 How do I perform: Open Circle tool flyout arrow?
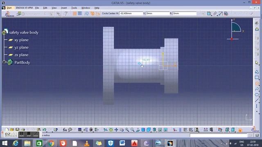259,85
